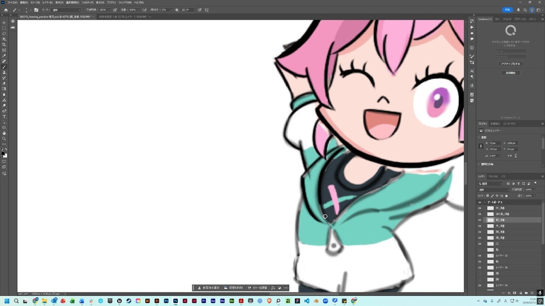The height and width of the screenshot is (306, 545).
Task: Select the Hand tool
Action: [4, 133]
